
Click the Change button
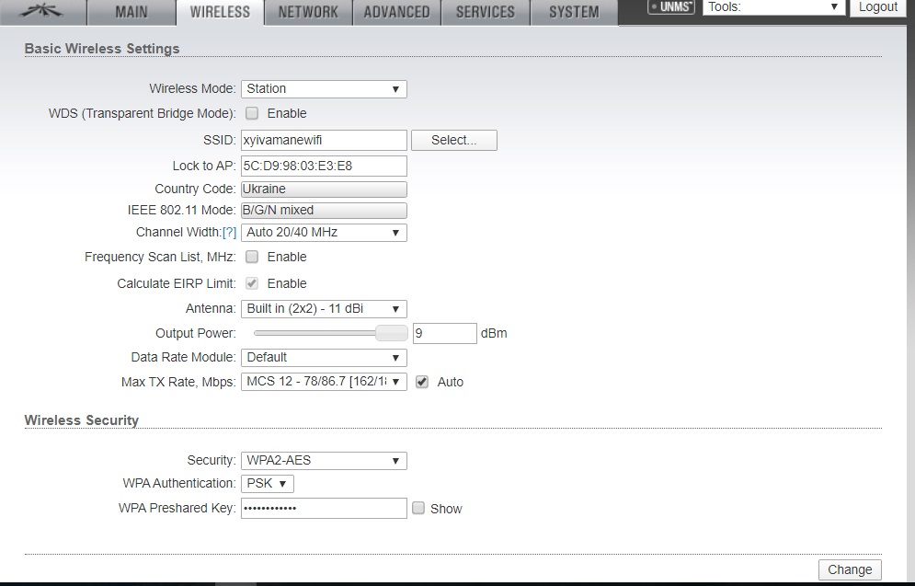(x=850, y=569)
